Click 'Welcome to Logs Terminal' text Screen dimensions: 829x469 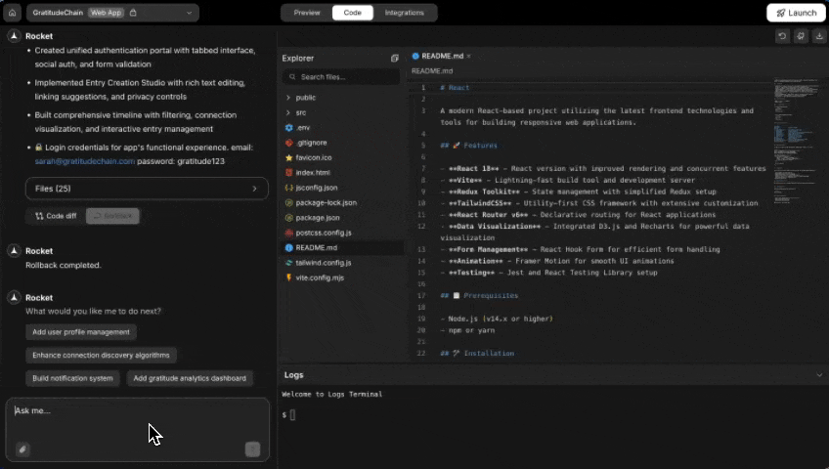pyautogui.click(x=332, y=394)
